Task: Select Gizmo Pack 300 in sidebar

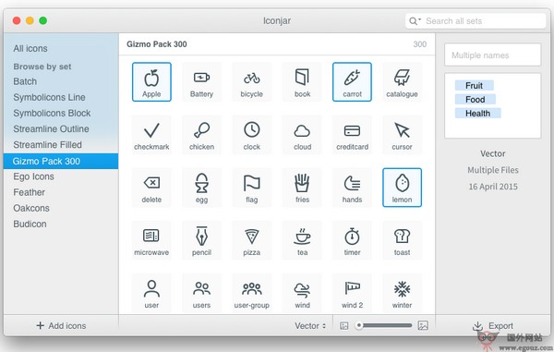Action: point(61,161)
